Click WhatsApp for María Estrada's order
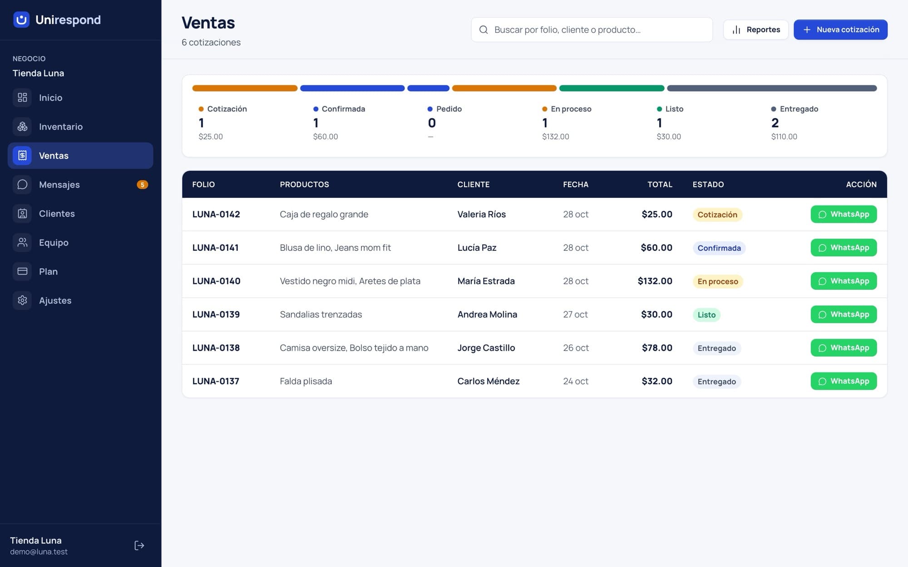 click(844, 281)
